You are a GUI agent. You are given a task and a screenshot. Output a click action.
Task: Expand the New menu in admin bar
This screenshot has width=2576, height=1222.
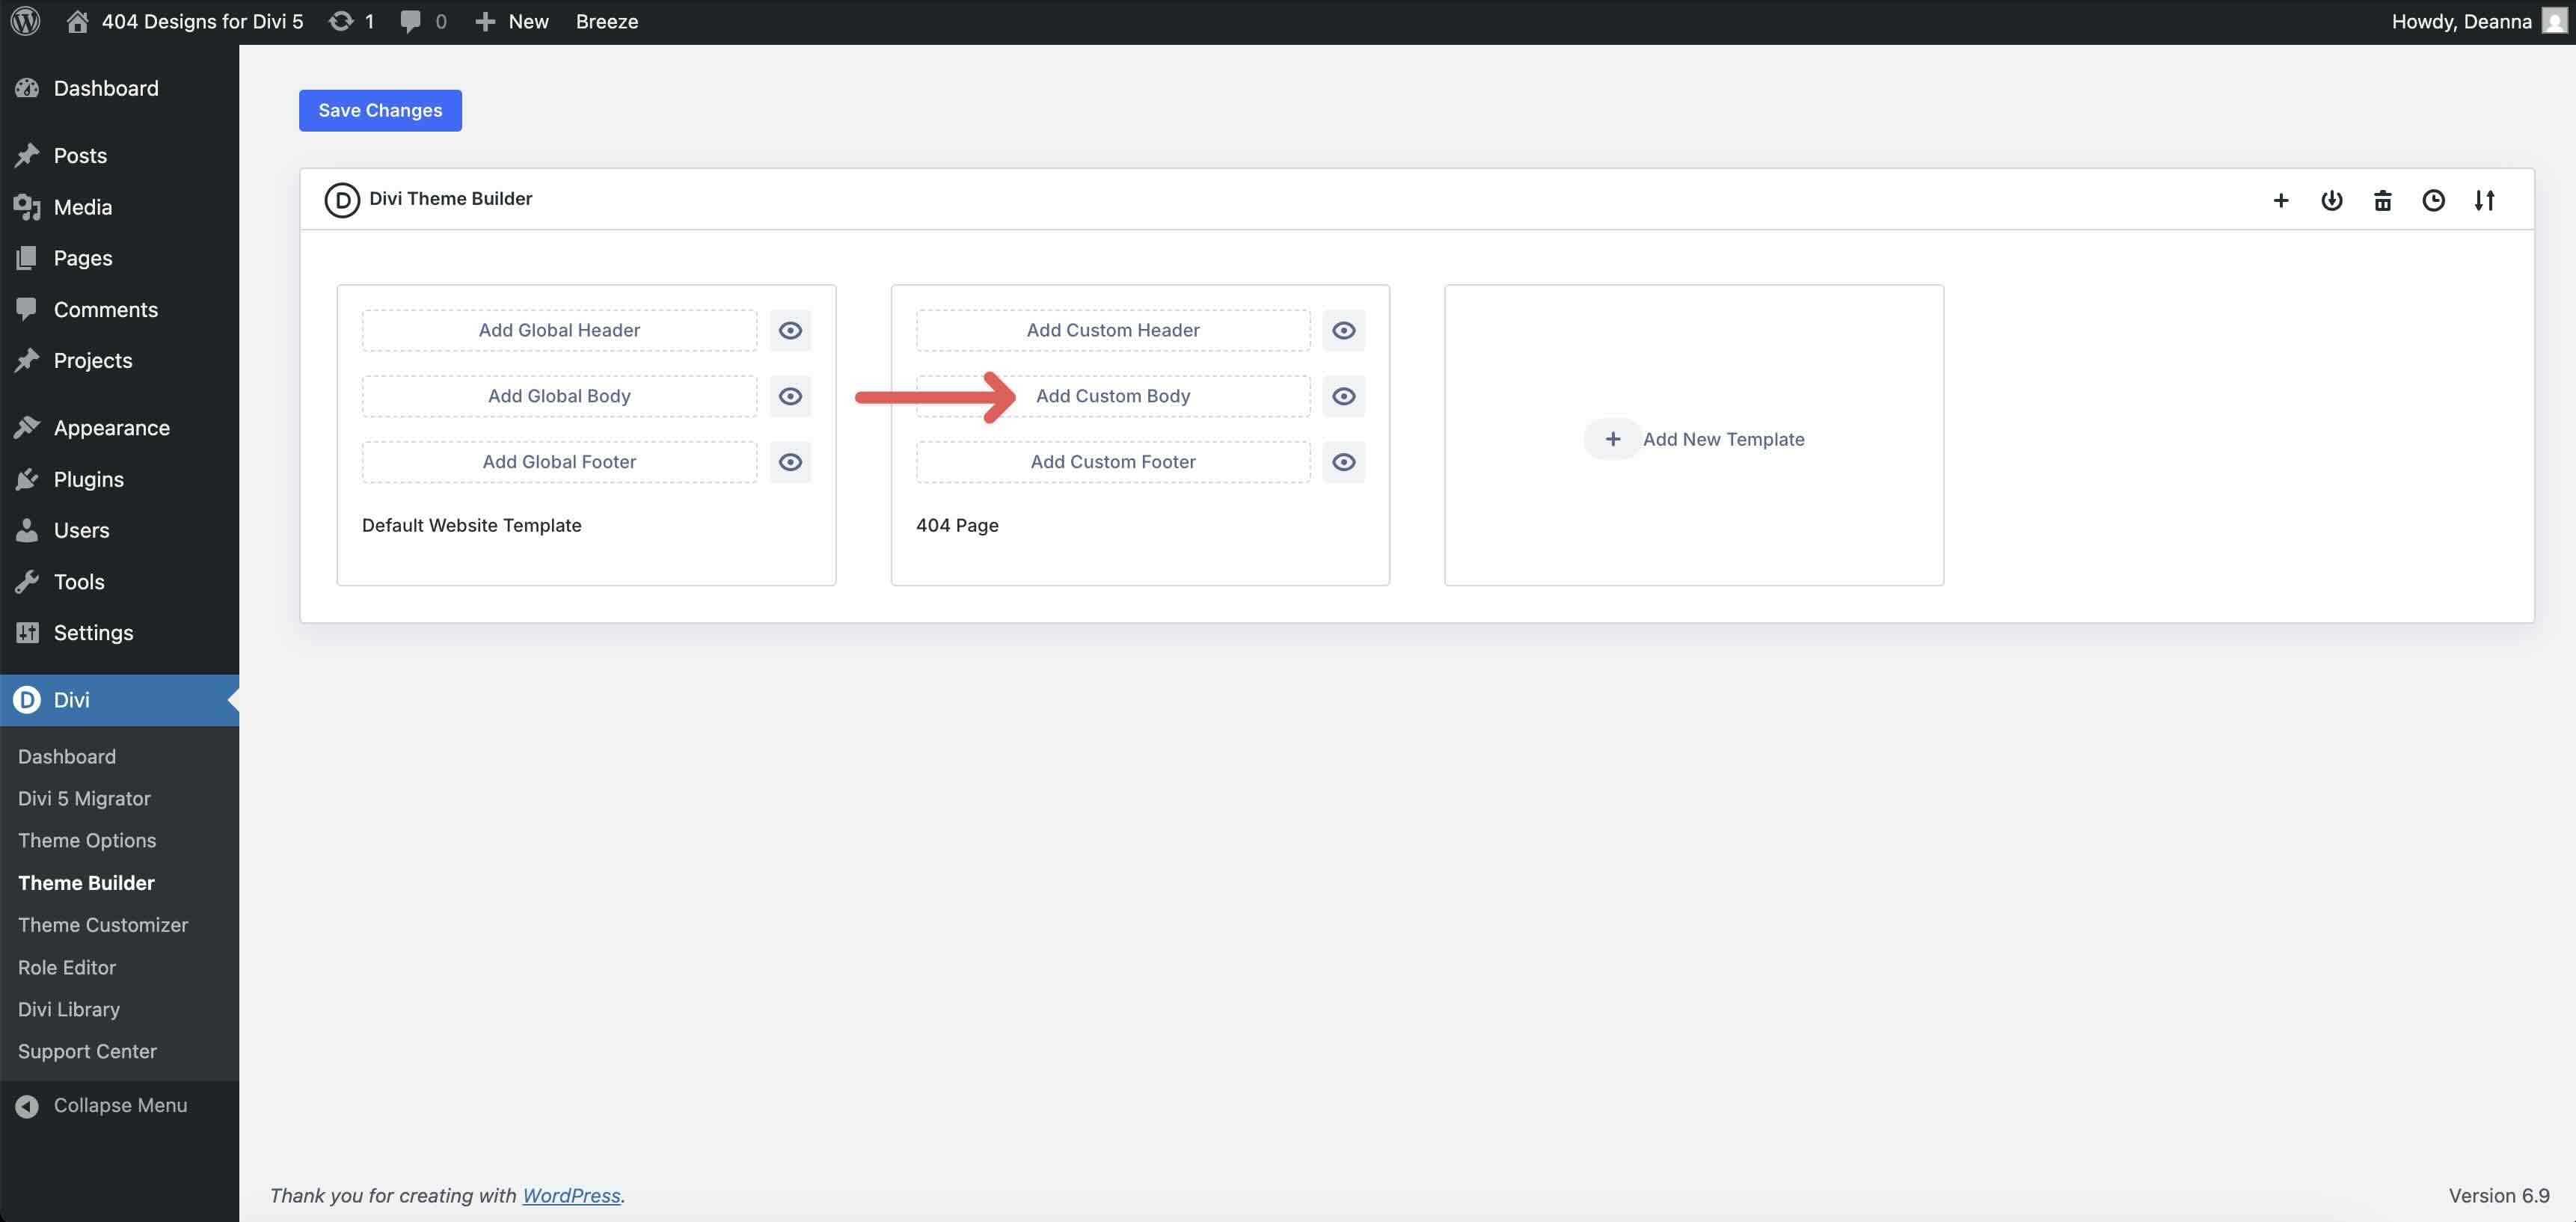coord(512,21)
